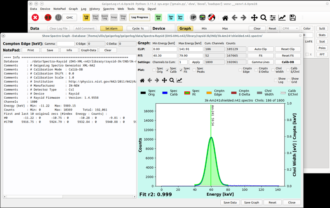Click the power toggle icon
Image resolution: width=330 pixels, height=208 pixels.
[58, 18]
